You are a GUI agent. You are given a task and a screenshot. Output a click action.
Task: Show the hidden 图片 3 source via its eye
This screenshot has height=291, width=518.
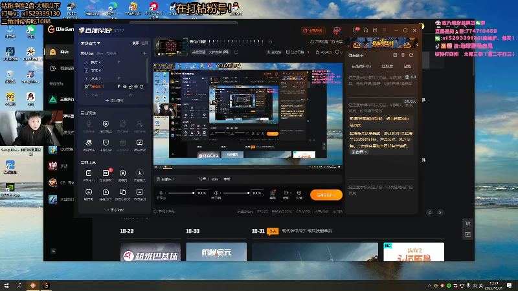tap(119, 62)
